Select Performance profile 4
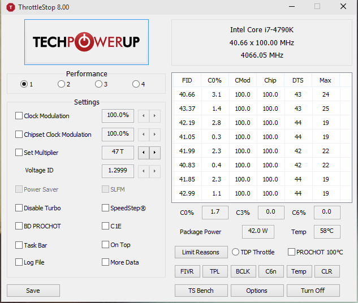 [136, 84]
